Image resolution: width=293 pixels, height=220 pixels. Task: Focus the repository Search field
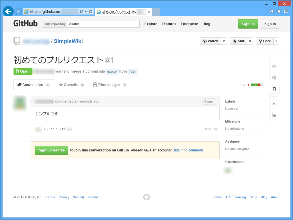point(103,24)
